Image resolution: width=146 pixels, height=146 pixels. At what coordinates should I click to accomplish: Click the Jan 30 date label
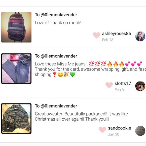[x=114, y=134]
